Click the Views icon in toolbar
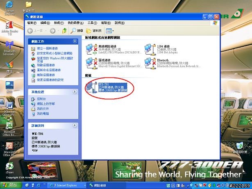 point(109,31)
